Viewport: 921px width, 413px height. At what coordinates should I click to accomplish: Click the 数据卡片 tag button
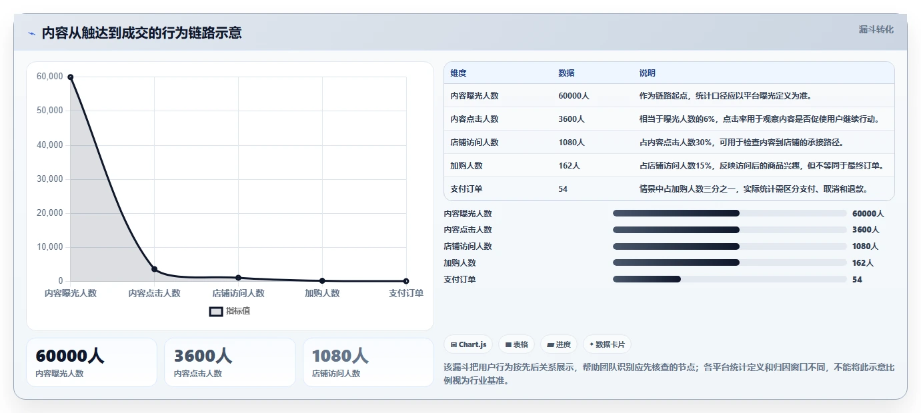pyautogui.click(x=607, y=344)
